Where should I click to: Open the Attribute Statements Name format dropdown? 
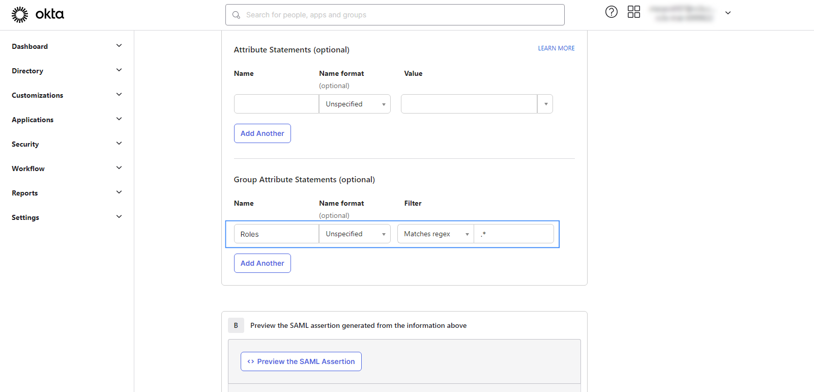[x=355, y=104]
